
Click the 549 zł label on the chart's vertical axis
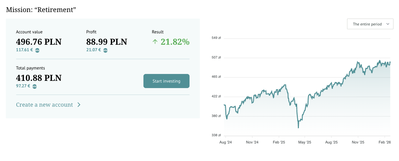point(216,38)
